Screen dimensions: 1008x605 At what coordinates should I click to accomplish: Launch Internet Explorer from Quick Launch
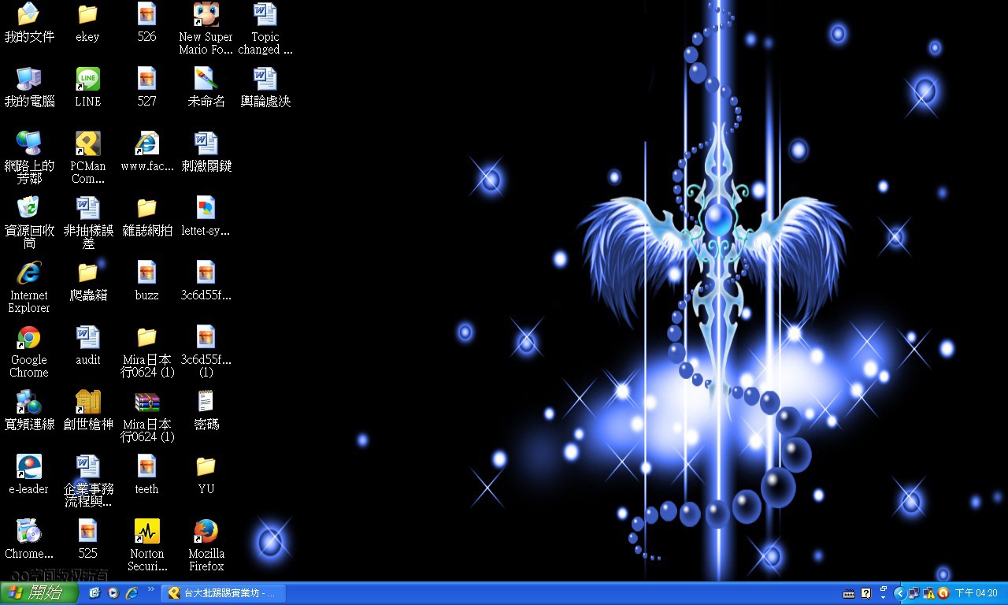pyautogui.click(x=132, y=593)
